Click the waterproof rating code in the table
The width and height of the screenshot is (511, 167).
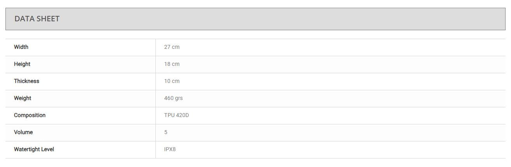click(170, 149)
